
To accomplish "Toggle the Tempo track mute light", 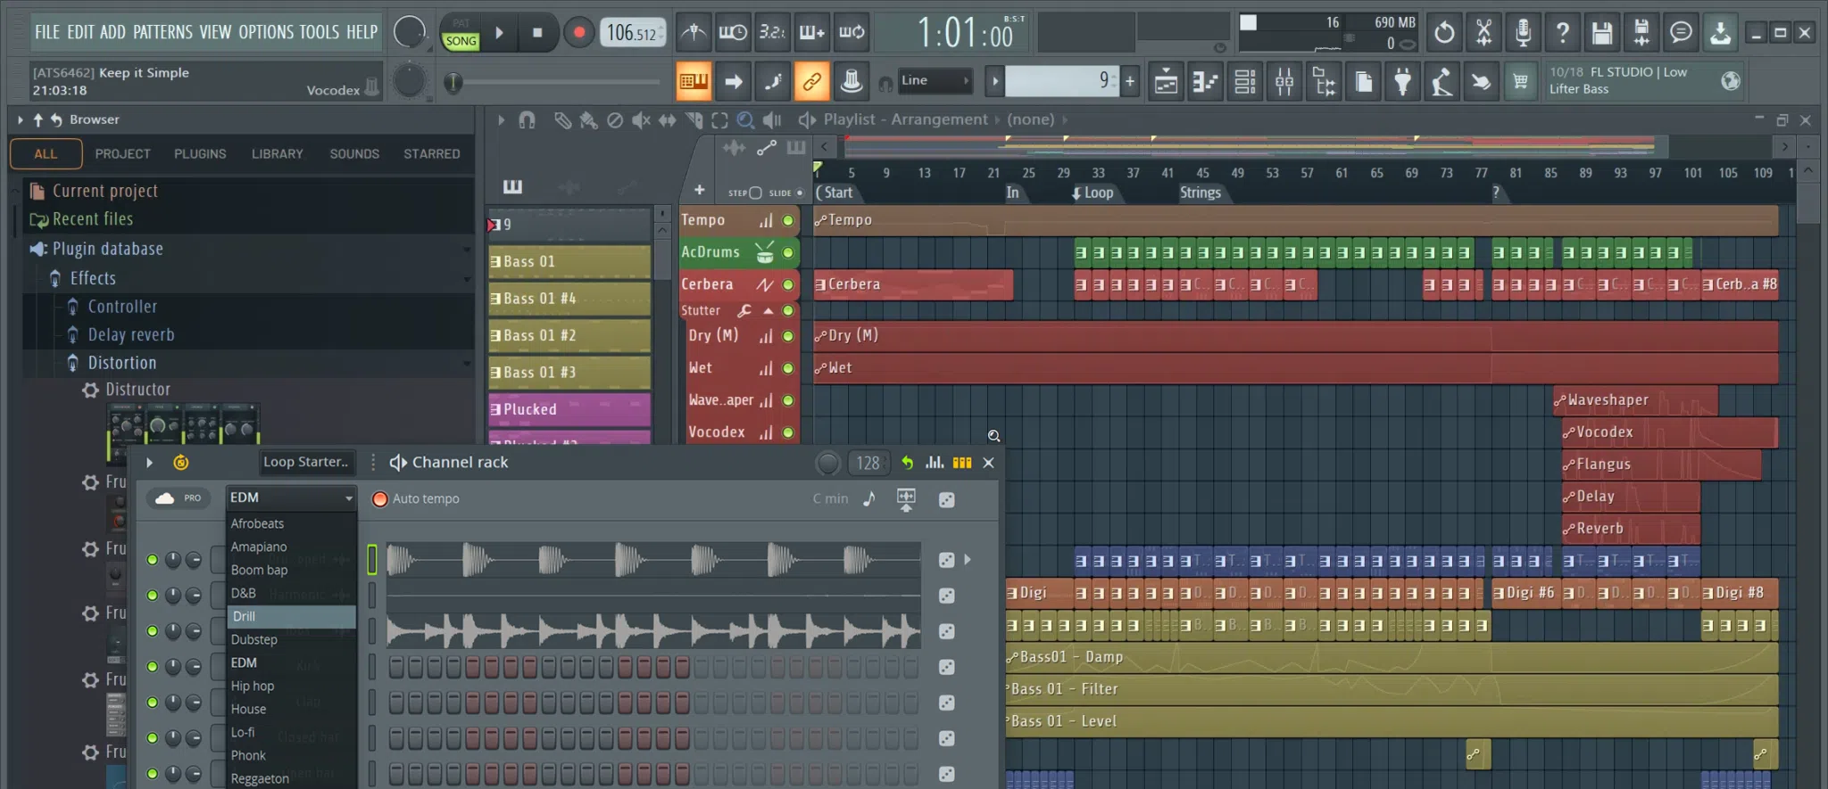I will coord(788,220).
